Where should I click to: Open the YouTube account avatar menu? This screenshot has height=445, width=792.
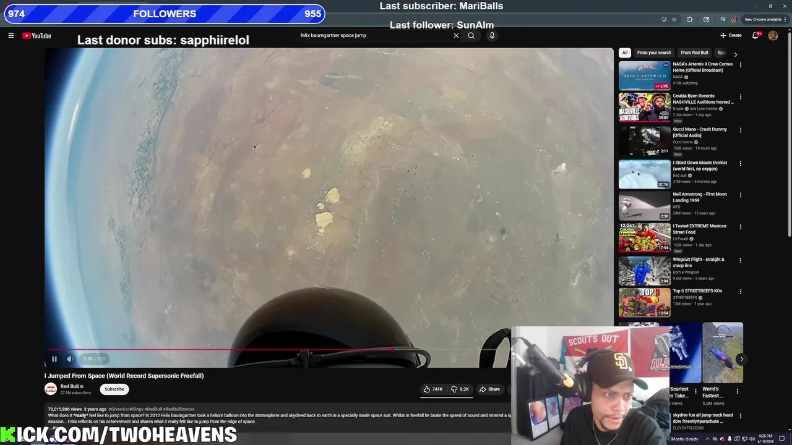pos(773,35)
